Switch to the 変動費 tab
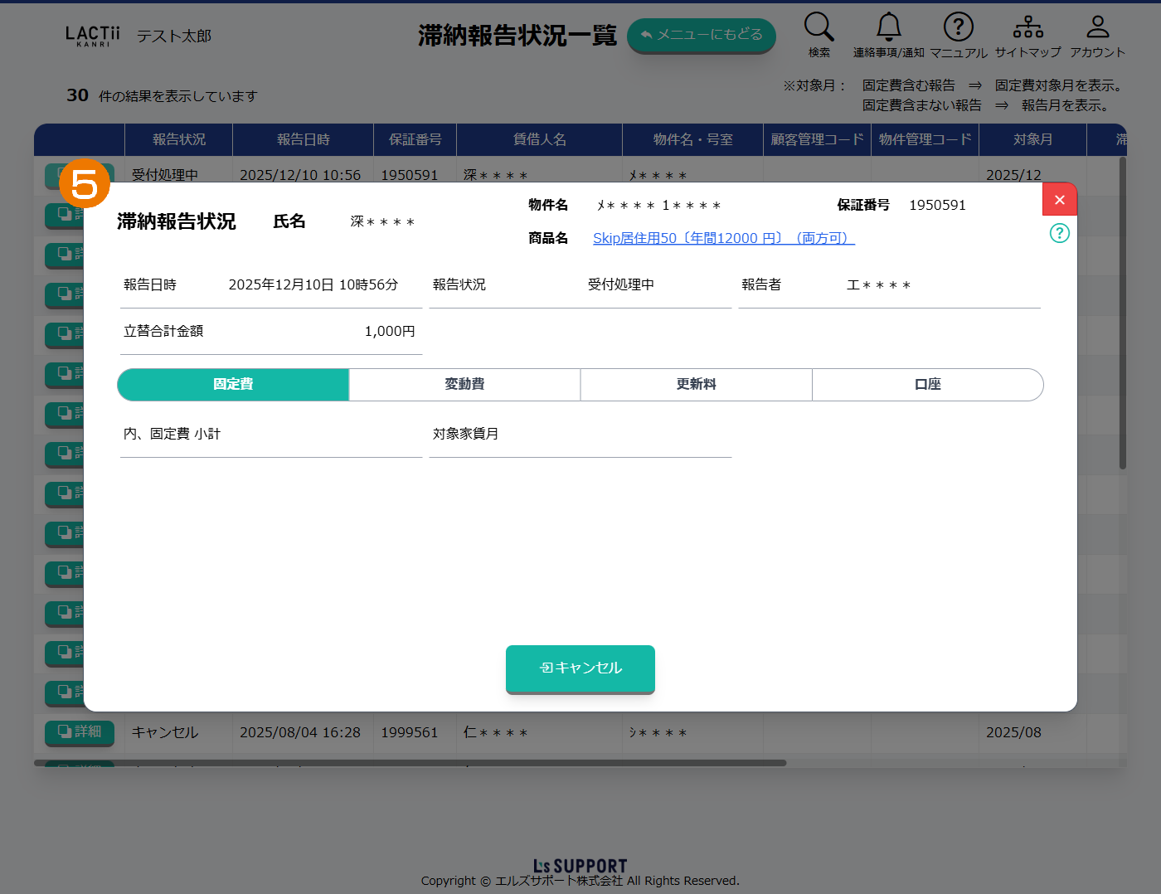The height and width of the screenshot is (894, 1161). point(464,385)
